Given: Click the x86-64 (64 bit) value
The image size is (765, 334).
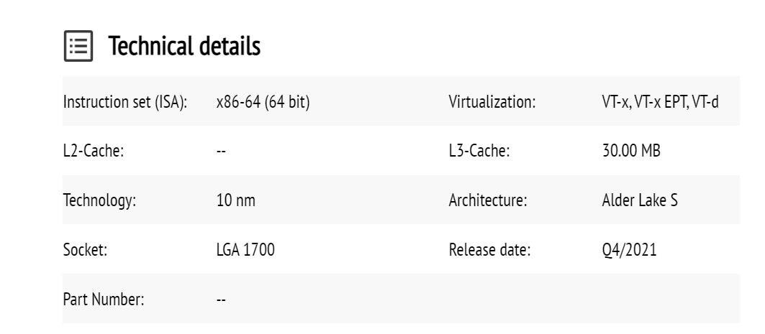Looking at the screenshot, I should pos(263,103).
